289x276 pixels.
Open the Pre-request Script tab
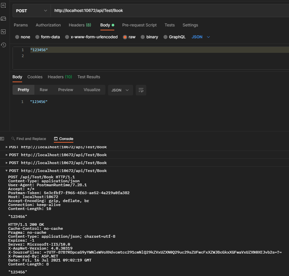pos(139,25)
